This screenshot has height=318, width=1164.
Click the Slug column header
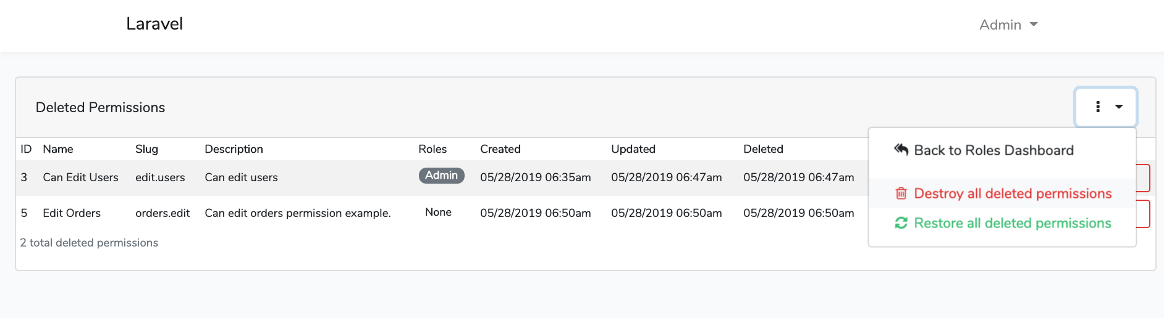(146, 149)
